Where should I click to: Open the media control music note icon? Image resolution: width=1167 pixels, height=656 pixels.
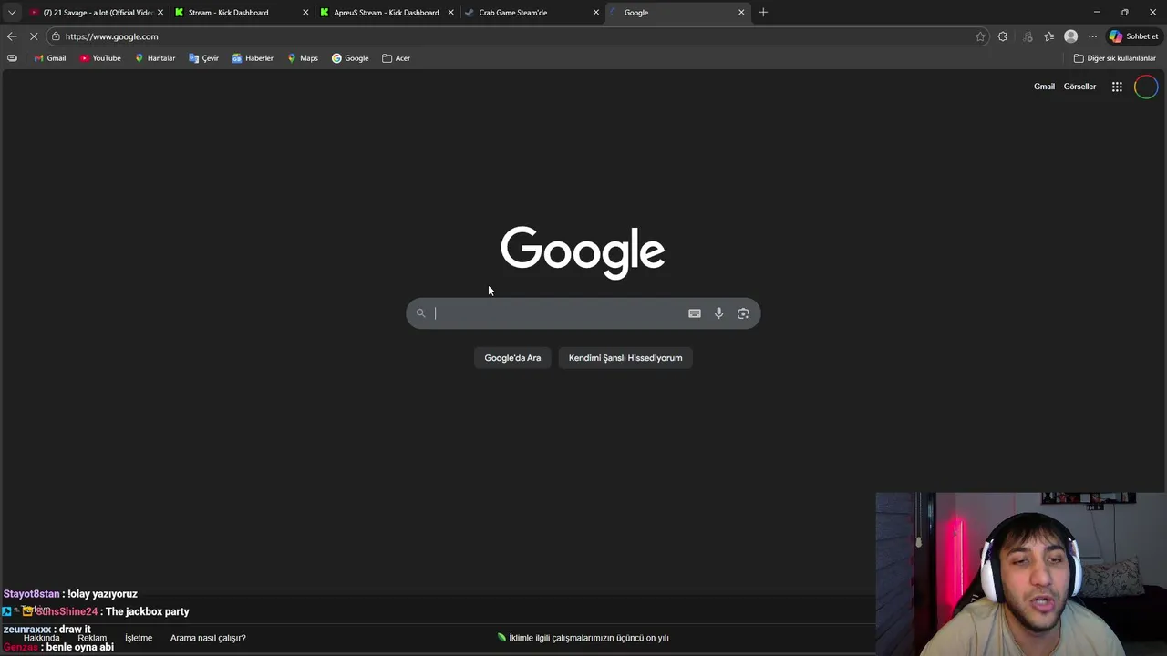point(1028,36)
